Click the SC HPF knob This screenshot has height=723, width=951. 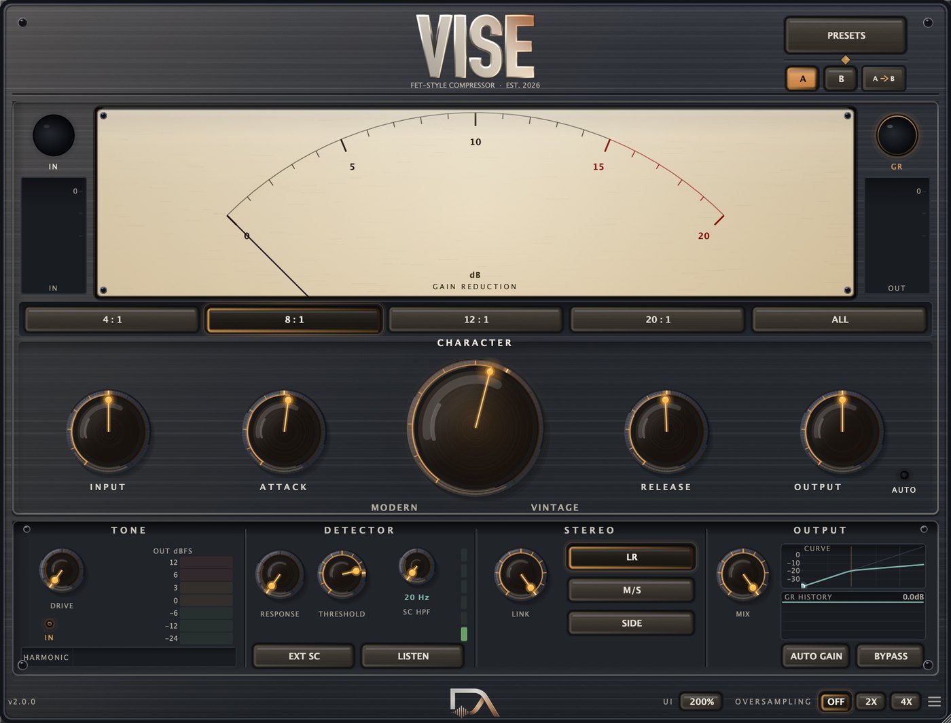coord(416,567)
